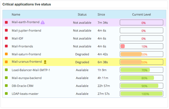Click the 100% level bar for LDAP-keats-master
The width and height of the screenshot is (169, 109).
coord(141,94)
